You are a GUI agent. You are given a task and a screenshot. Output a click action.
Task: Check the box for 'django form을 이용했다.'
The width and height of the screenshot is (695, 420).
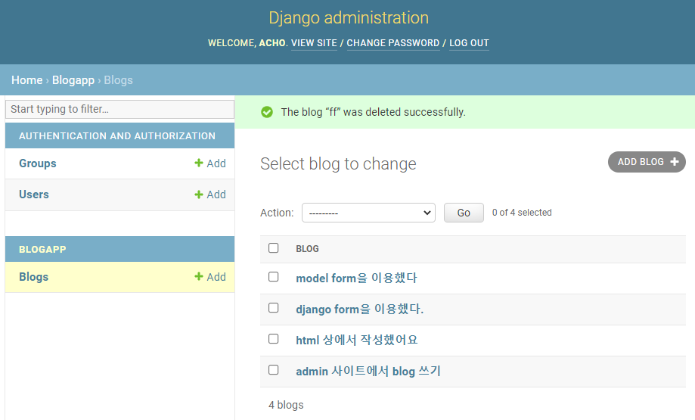pos(274,308)
